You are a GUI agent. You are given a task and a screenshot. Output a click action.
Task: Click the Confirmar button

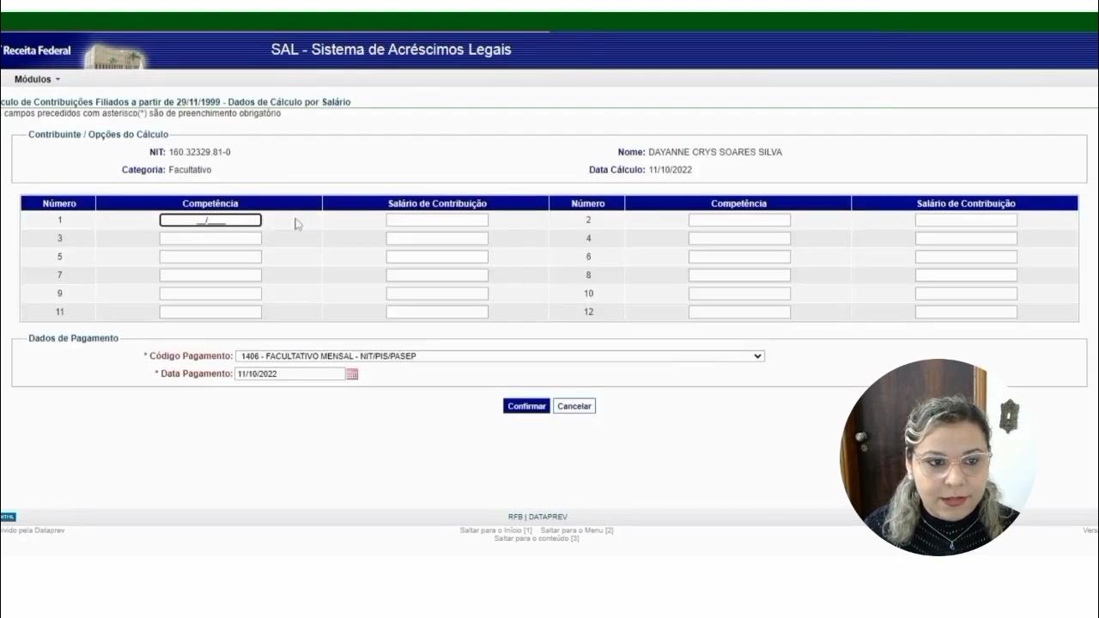point(526,406)
